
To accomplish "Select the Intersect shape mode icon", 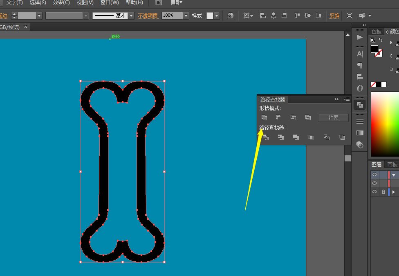I will [293, 117].
